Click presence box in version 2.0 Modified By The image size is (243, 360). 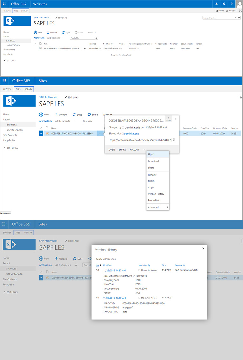139,270
